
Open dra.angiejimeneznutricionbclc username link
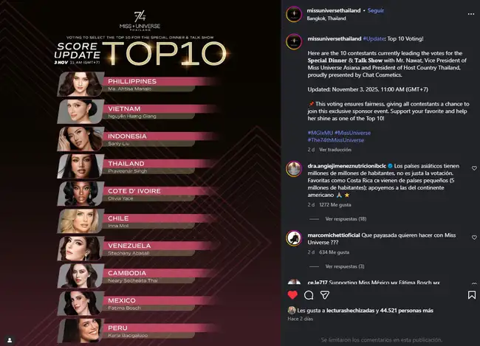(x=347, y=166)
